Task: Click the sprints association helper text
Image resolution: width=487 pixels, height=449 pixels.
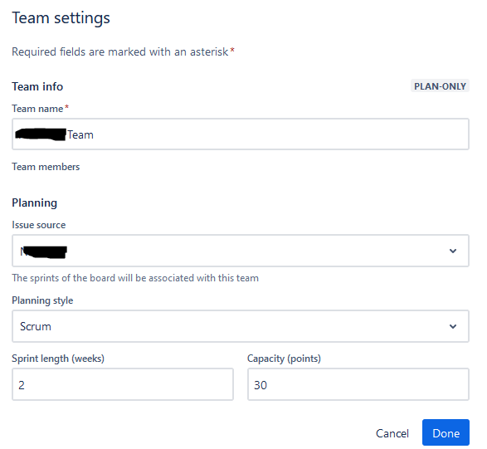Action: tap(135, 278)
